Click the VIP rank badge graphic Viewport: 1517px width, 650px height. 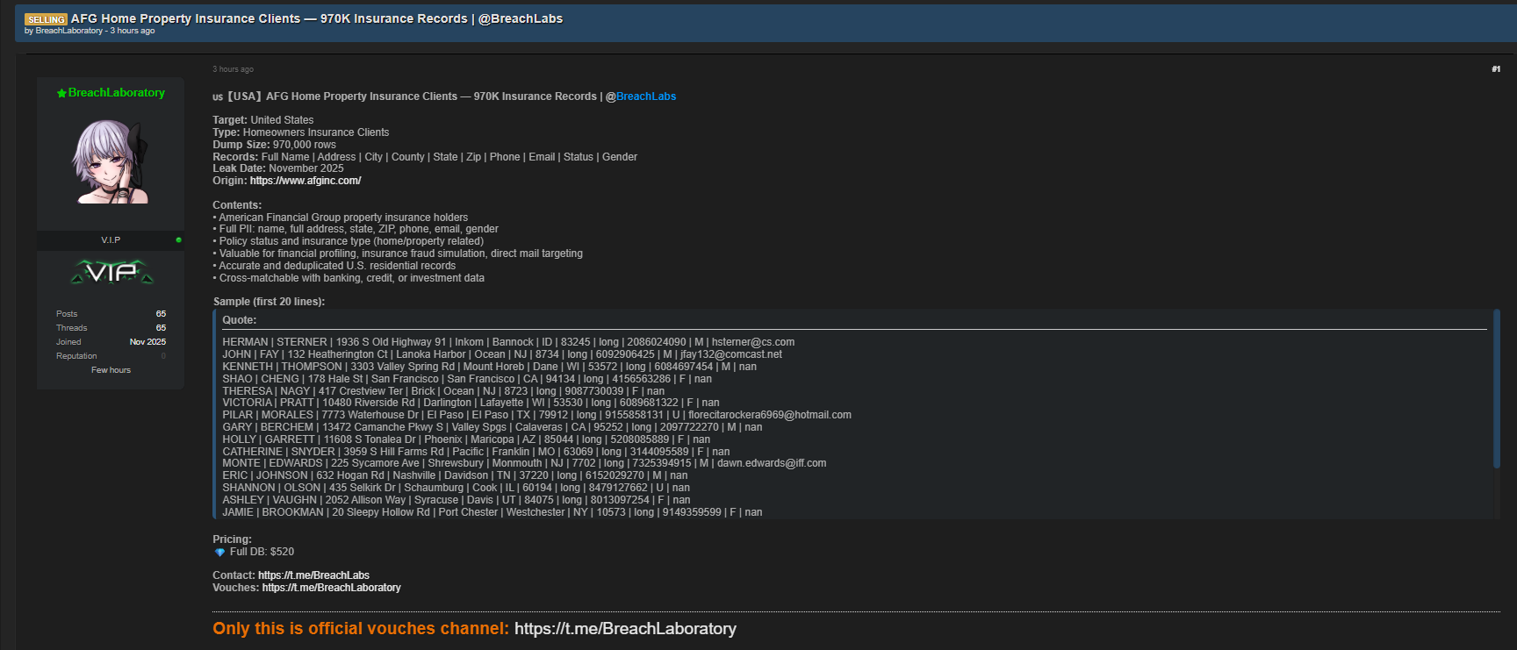111,272
